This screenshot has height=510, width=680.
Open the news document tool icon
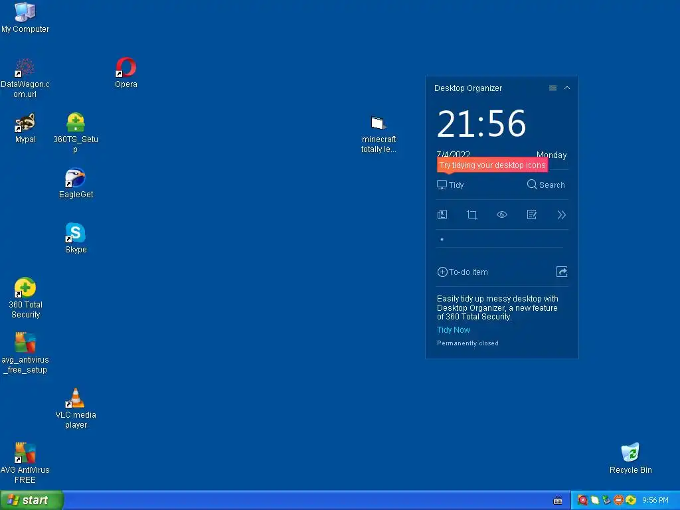(442, 214)
